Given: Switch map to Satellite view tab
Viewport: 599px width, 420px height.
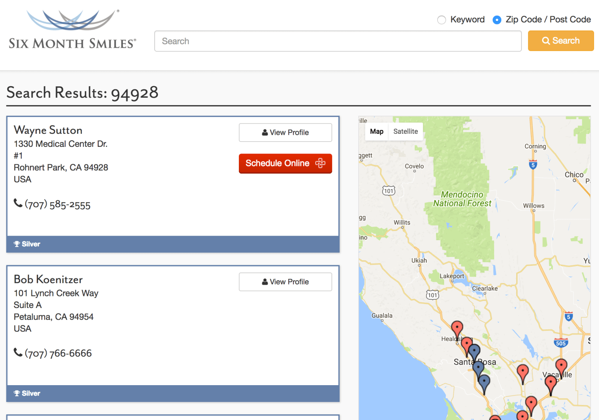Looking at the screenshot, I should click(x=405, y=132).
